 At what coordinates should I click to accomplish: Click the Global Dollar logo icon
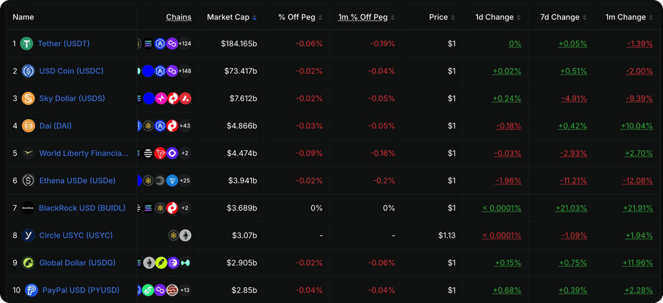tap(28, 263)
